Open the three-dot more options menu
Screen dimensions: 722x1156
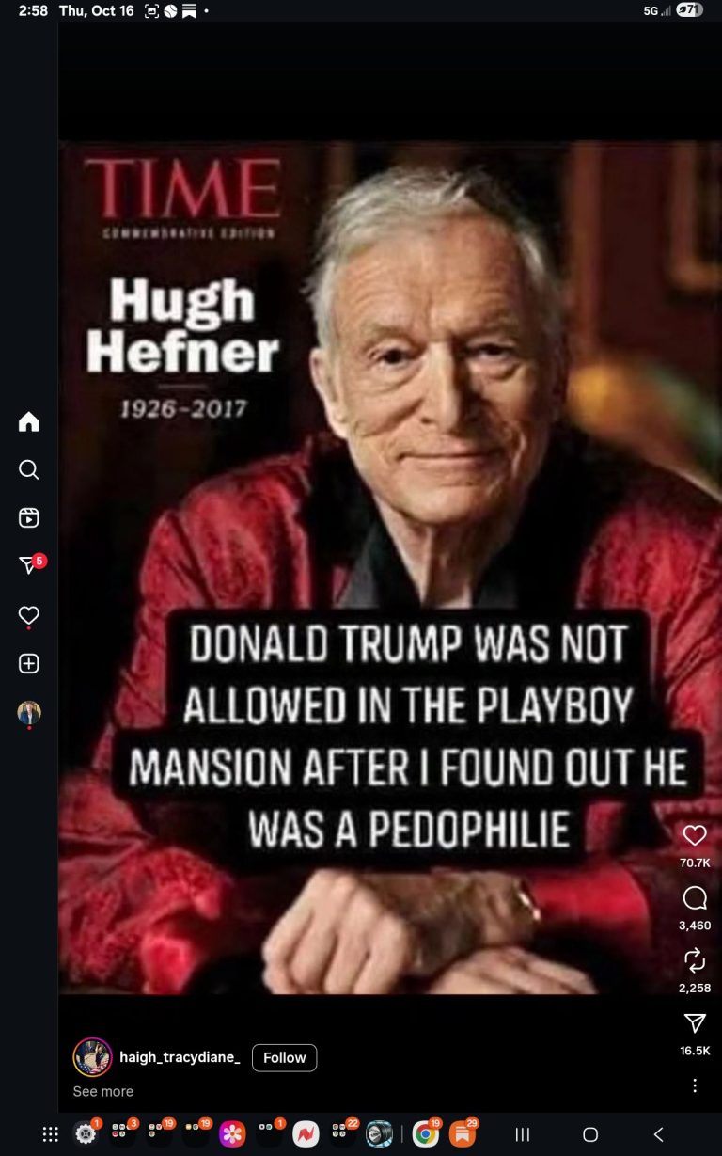(x=695, y=1085)
